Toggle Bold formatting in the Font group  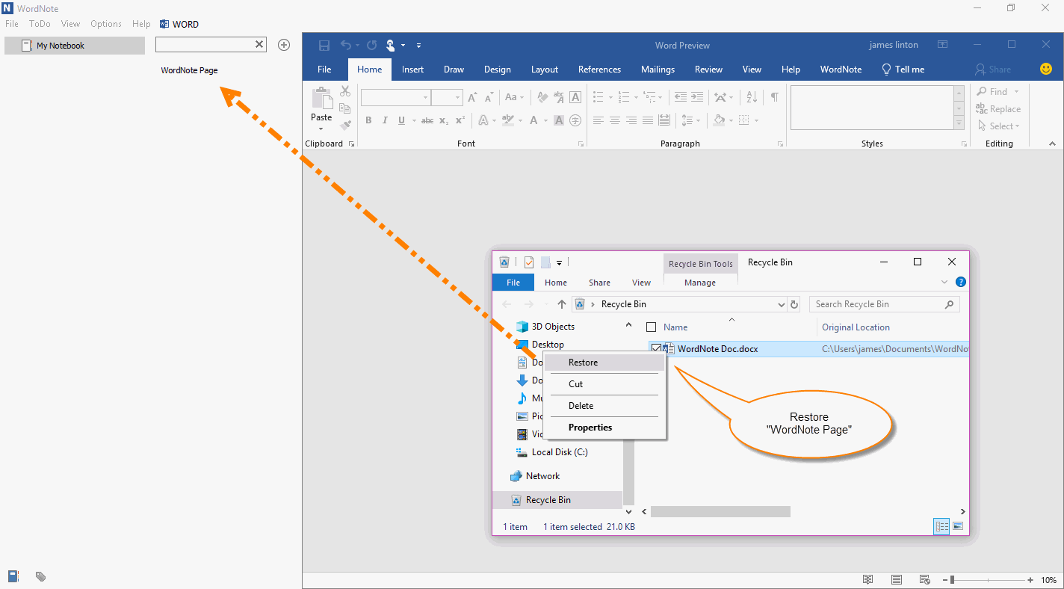(368, 120)
